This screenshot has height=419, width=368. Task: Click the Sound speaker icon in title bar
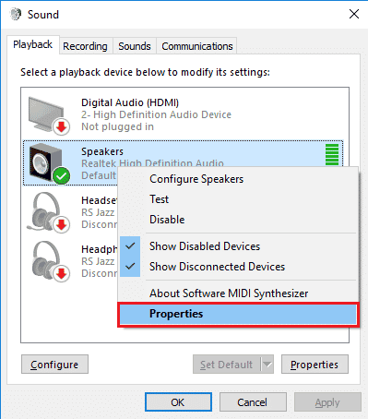(16, 14)
